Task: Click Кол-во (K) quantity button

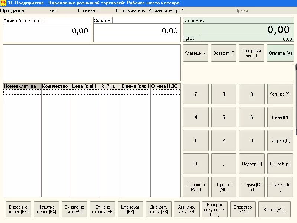Action: click(x=280, y=94)
